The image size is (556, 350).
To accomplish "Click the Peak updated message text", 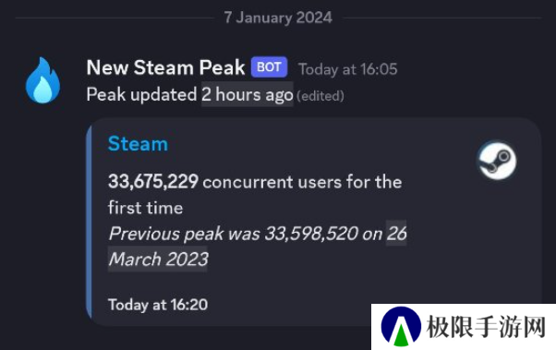I will [x=141, y=95].
